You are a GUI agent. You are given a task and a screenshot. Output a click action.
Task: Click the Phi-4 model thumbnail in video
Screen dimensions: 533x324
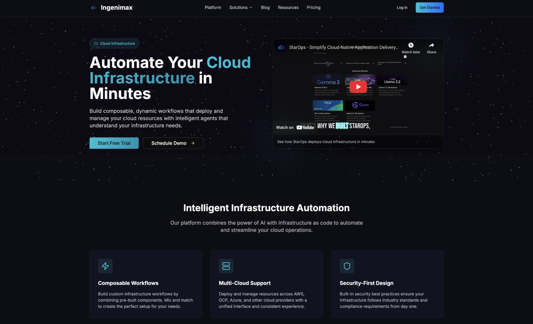pos(328,105)
